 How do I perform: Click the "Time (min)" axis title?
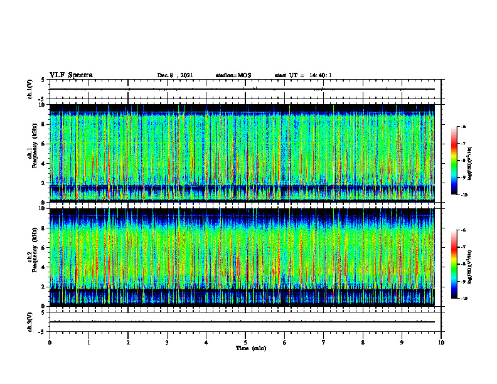[x=251, y=348]
